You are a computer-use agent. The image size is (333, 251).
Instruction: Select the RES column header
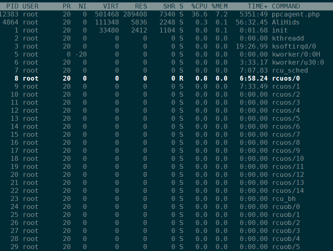coord(141,6)
